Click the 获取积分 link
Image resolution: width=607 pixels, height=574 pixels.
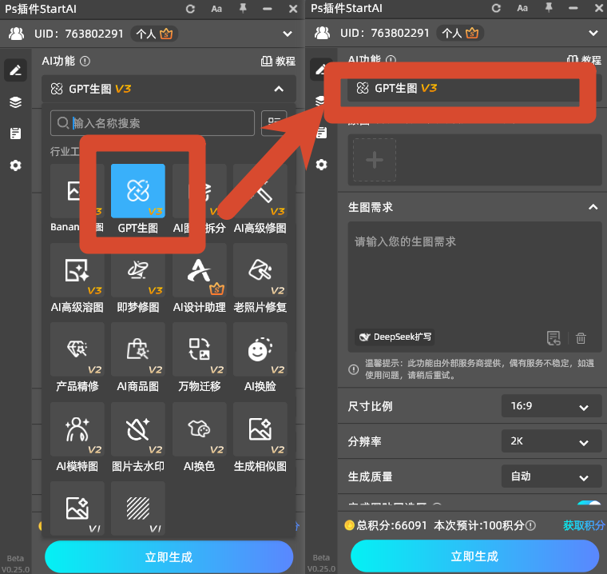(x=584, y=525)
